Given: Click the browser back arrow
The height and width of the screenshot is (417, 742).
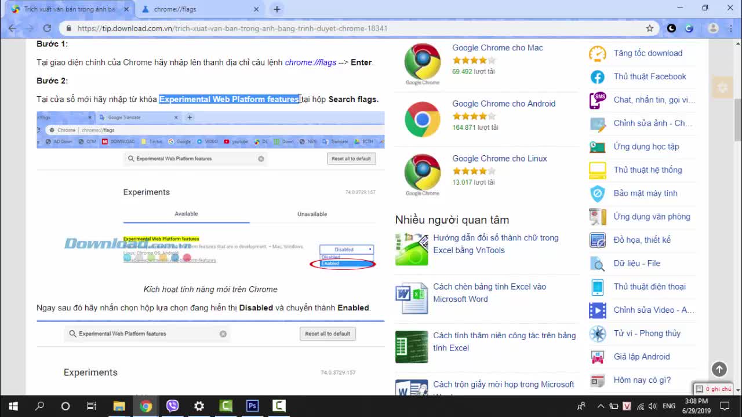Looking at the screenshot, I should (x=13, y=28).
